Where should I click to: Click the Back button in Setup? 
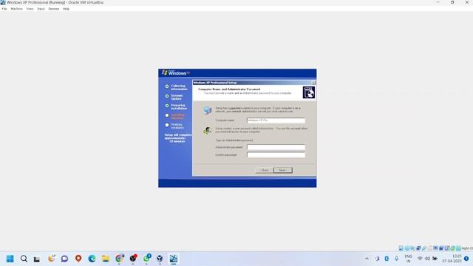tap(265, 170)
